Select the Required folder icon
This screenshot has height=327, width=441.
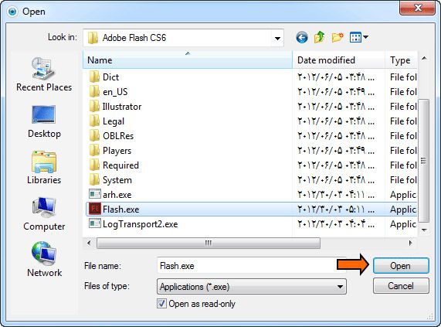[94, 165]
